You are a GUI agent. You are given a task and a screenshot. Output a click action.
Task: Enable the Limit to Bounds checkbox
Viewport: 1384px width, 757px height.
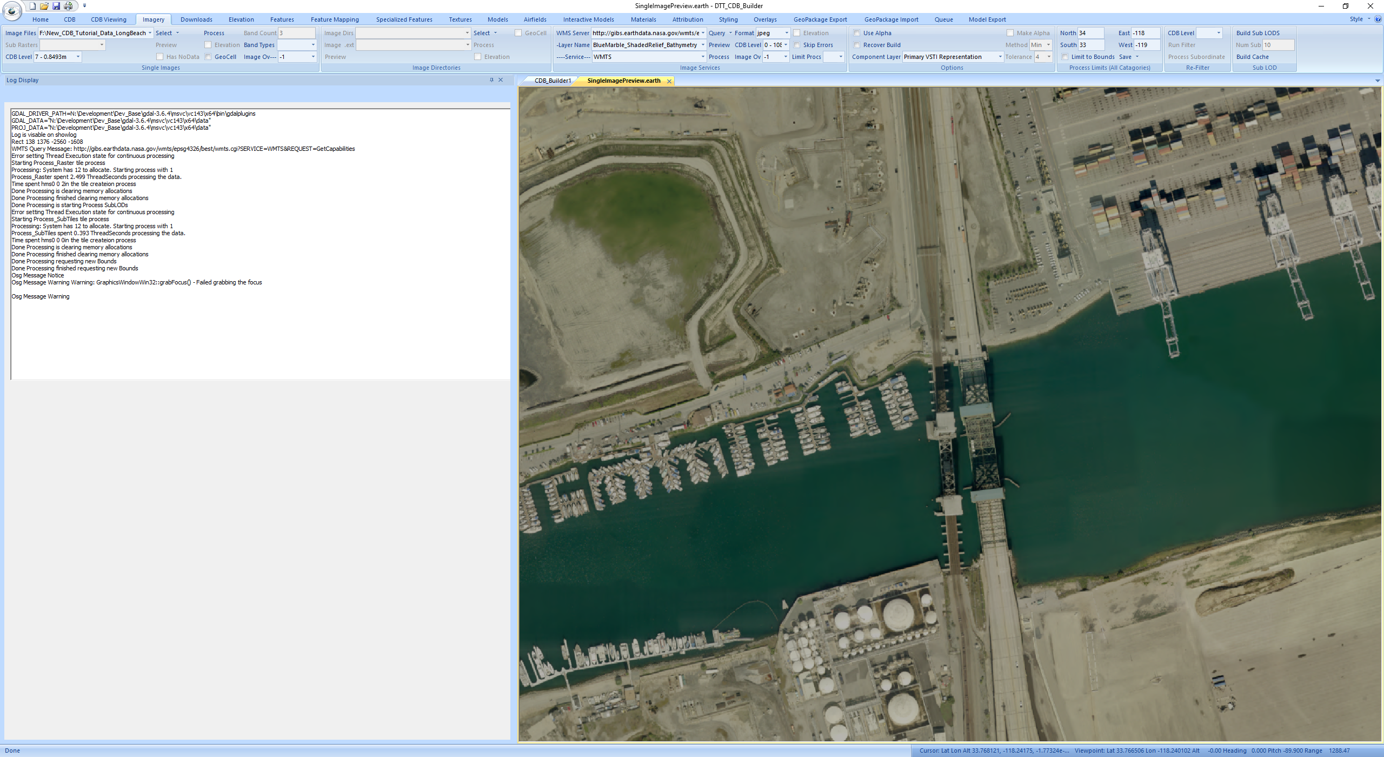pyautogui.click(x=1065, y=57)
